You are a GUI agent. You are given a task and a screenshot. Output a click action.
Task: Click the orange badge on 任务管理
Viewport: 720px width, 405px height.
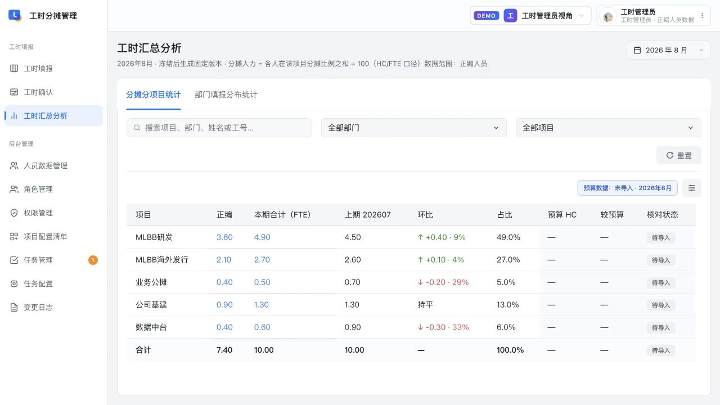93,260
